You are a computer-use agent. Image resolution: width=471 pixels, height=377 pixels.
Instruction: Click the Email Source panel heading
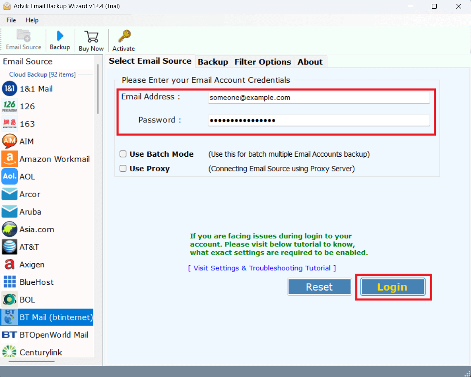28,61
